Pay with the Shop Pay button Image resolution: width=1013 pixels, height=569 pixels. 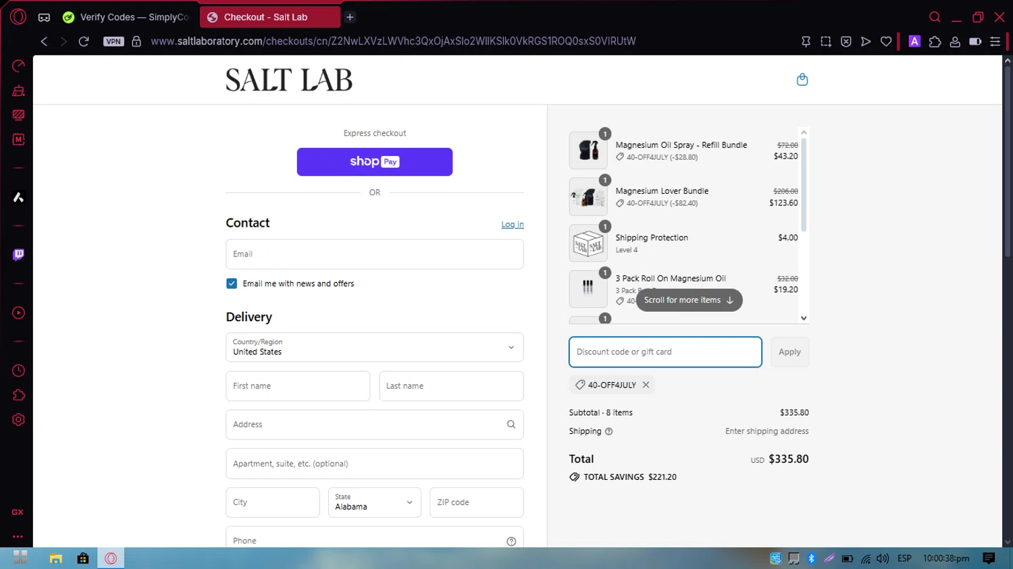pos(375,162)
